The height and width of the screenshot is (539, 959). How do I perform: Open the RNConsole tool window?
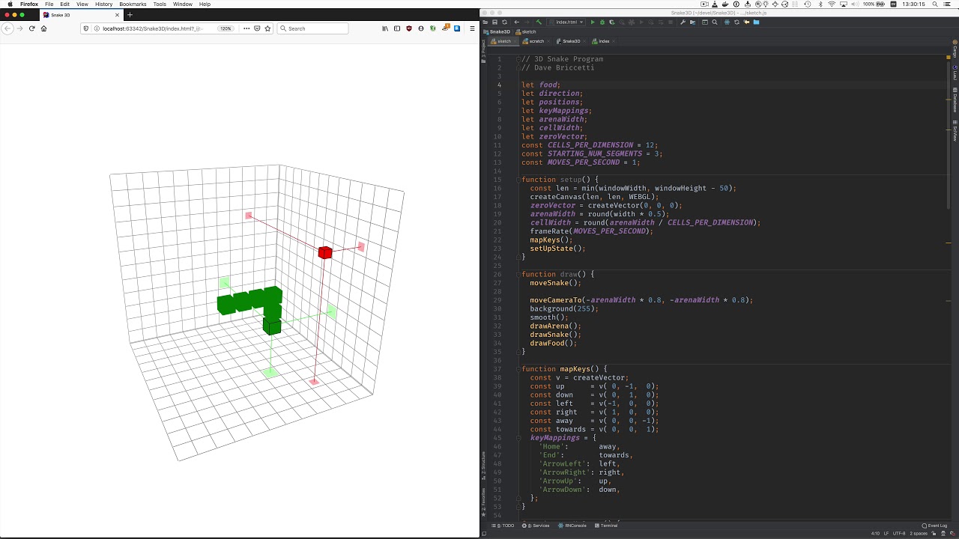[572, 526]
